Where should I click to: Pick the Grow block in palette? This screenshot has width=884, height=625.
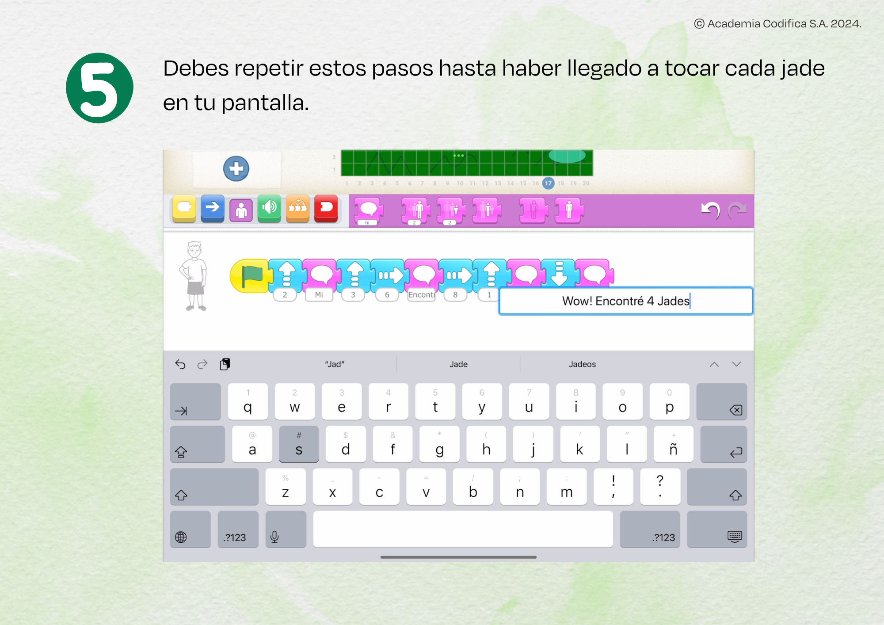(x=415, y=211)
